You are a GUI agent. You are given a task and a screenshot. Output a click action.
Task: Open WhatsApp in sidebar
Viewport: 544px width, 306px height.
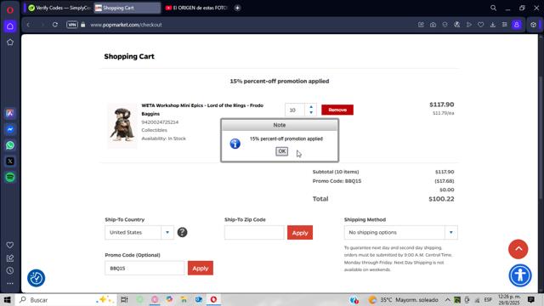(10, 145)
